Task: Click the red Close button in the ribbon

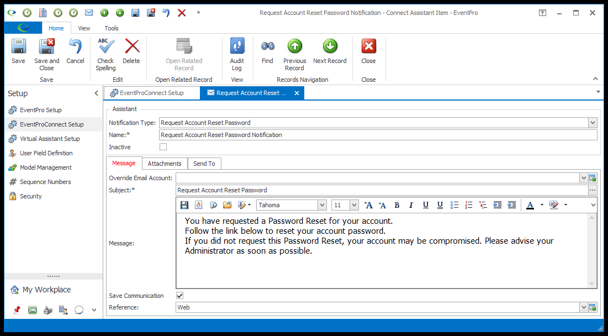Action: point(368,51)
